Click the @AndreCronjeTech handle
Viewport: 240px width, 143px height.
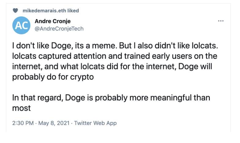[59, 29]
